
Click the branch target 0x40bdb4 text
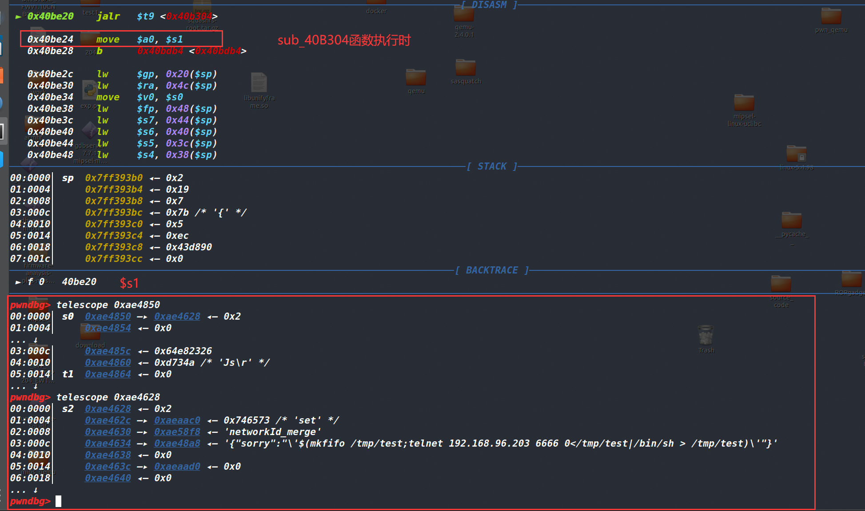[x=160, y=51]
